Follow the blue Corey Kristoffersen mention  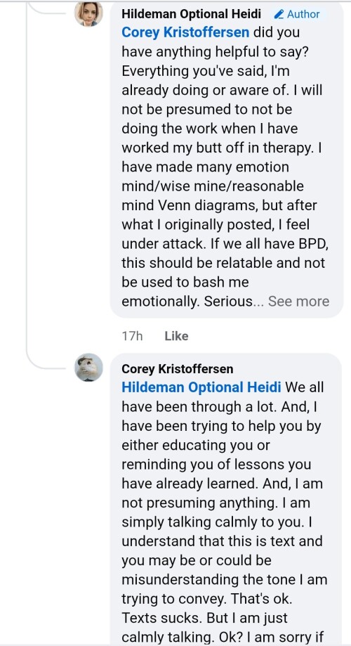pyautogui.click(x=185, y=32)
